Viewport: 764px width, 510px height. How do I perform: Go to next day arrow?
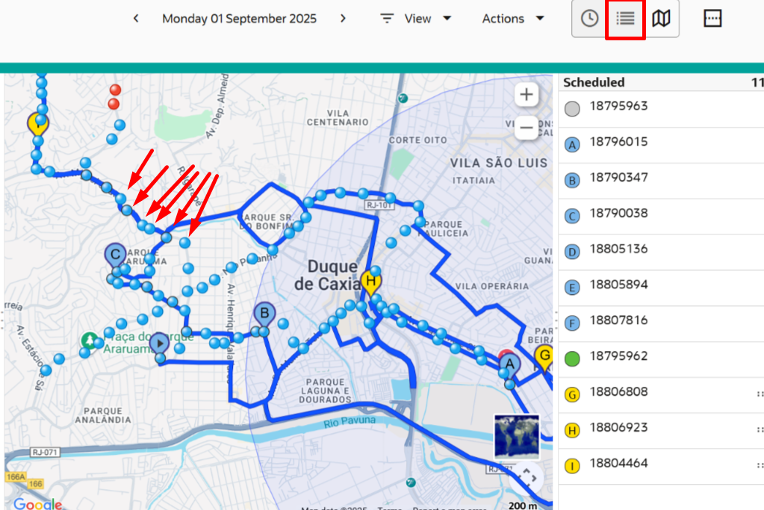click(x=343, y=19)
